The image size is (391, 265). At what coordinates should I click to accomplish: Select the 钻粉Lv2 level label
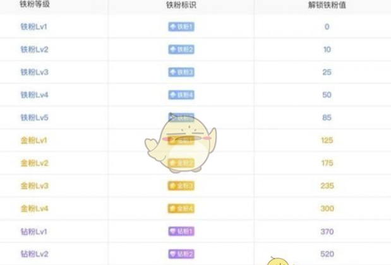34,254
